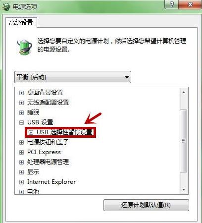Click the help question mark button
The image size is (202, 223).
tap(172, 4)
